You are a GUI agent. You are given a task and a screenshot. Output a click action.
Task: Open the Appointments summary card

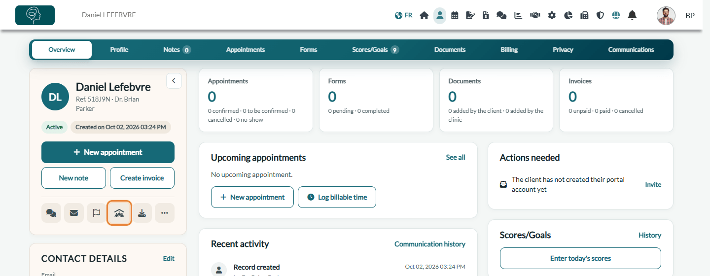(256, 100)
